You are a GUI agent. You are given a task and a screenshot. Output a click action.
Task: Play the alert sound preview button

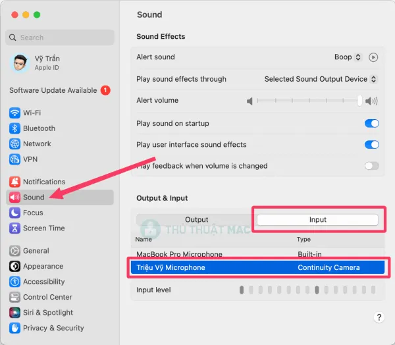click(373, 57)
